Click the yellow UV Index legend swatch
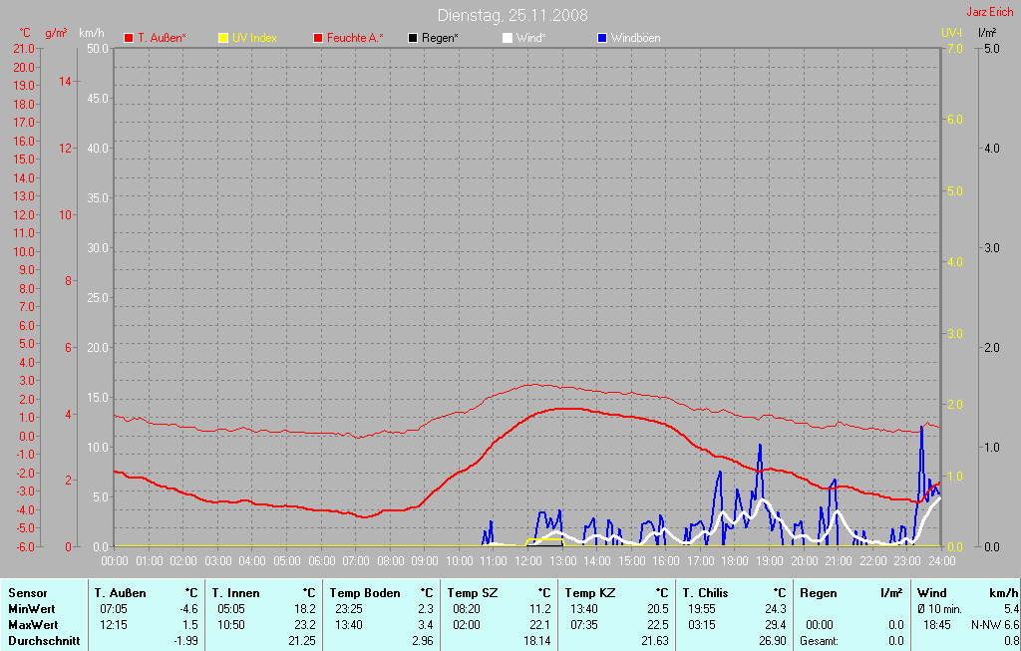This screenshot has width=1021, height=651. coord(222,38)
